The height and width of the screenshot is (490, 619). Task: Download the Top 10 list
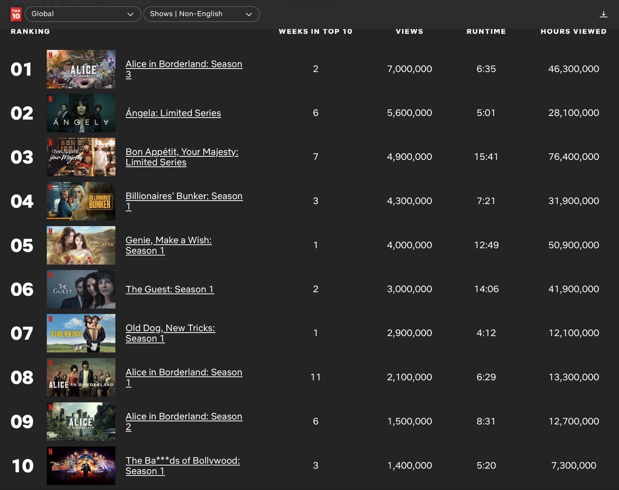tap(604, 14)
